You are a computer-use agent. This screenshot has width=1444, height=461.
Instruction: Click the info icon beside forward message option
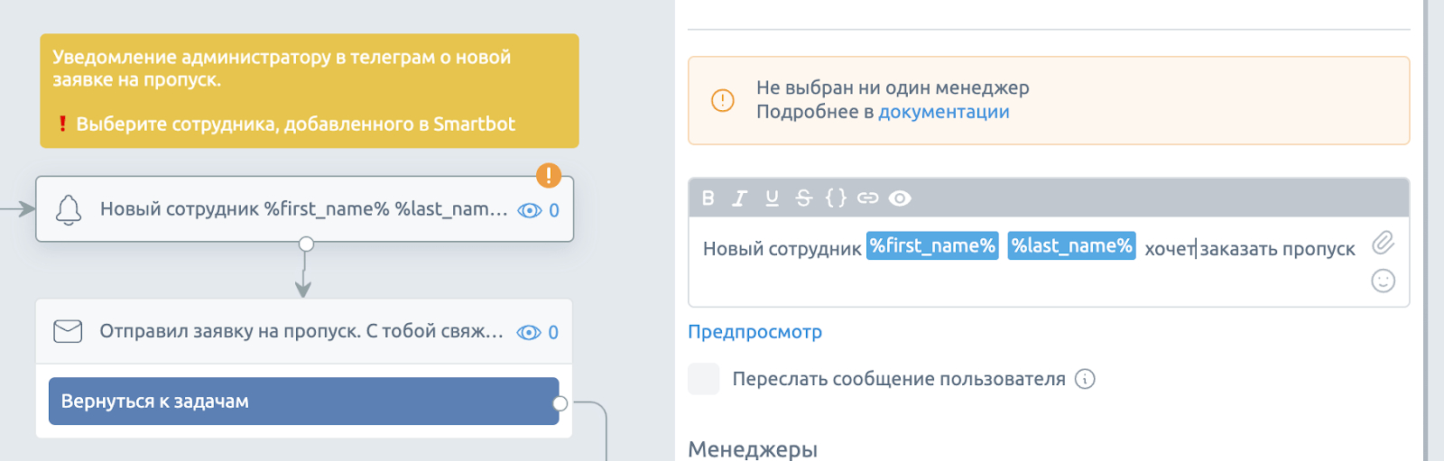pos(1086,379)
